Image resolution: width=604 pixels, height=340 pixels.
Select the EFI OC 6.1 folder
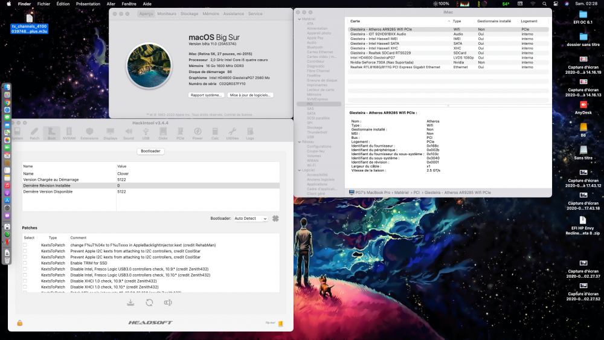(x=583, y=14)
